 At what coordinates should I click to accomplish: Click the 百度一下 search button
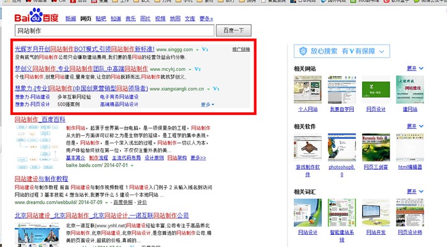[x=234, y=31]
